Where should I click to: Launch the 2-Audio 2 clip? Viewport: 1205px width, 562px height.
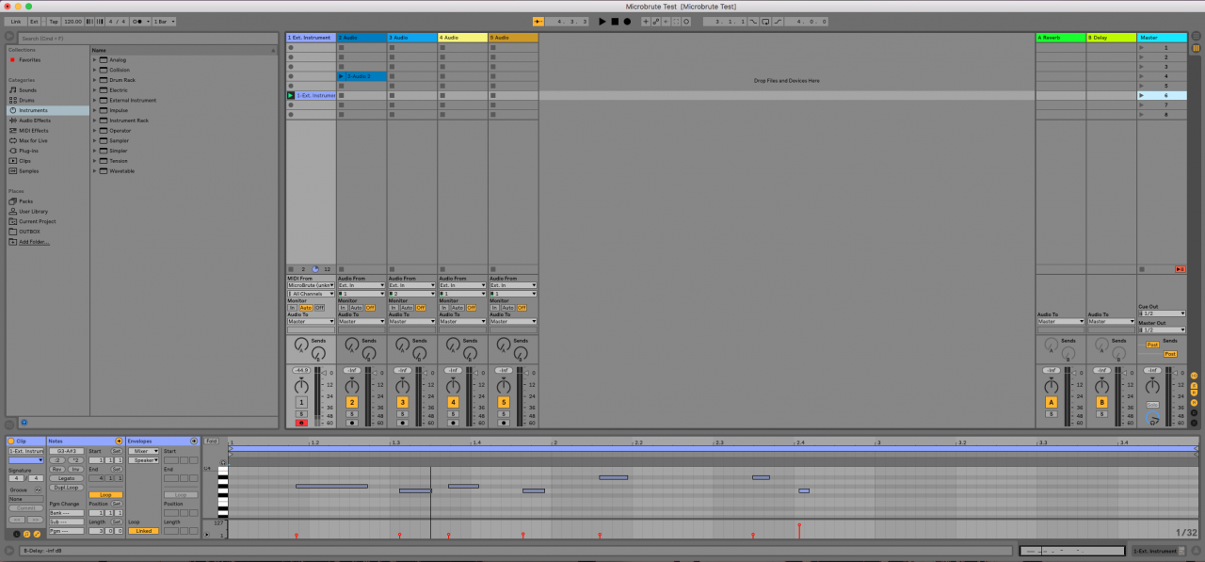pos(342,75)
